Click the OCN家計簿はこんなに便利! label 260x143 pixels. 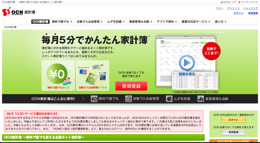click(53, 99)
